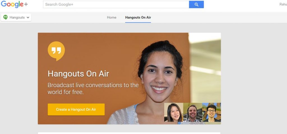Click into the Search Google+ field

[x=116, y=4]
